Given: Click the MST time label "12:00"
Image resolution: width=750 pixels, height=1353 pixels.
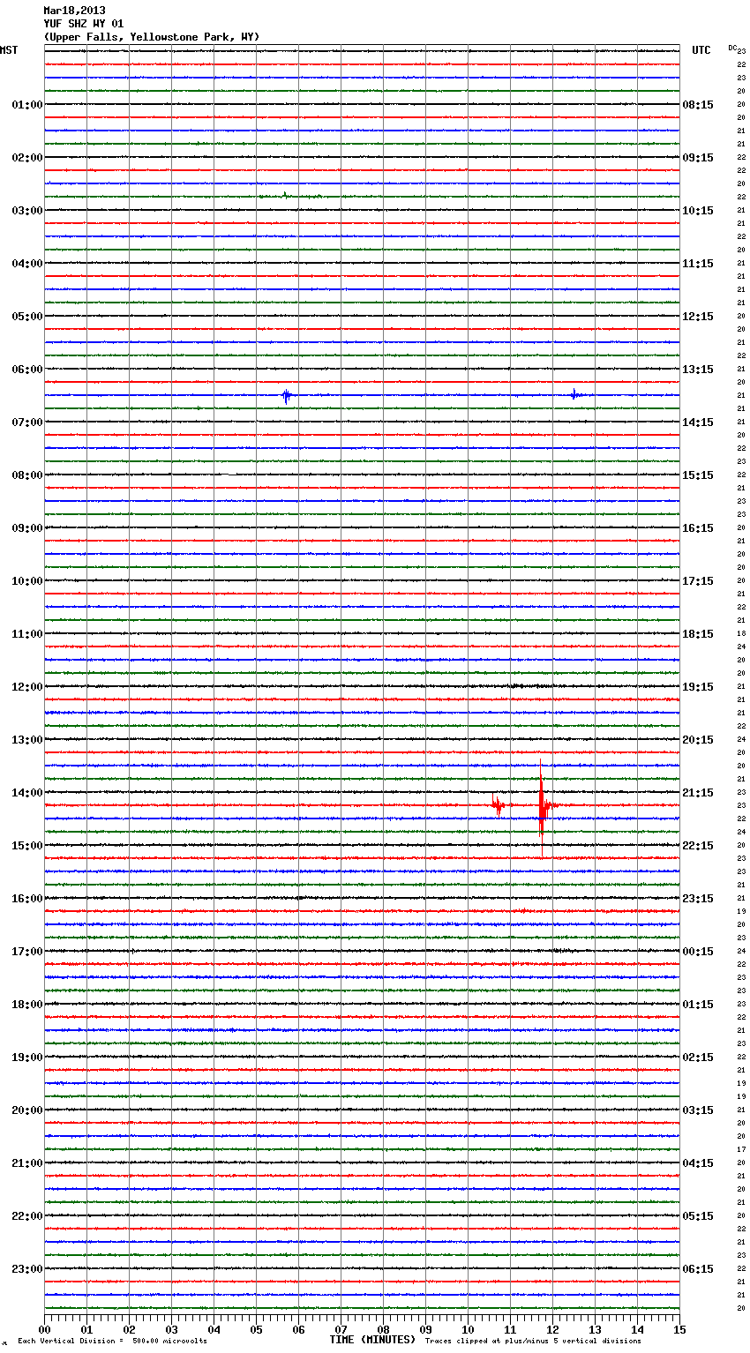Looking at the screenshot, I should [x=27, y=687].
